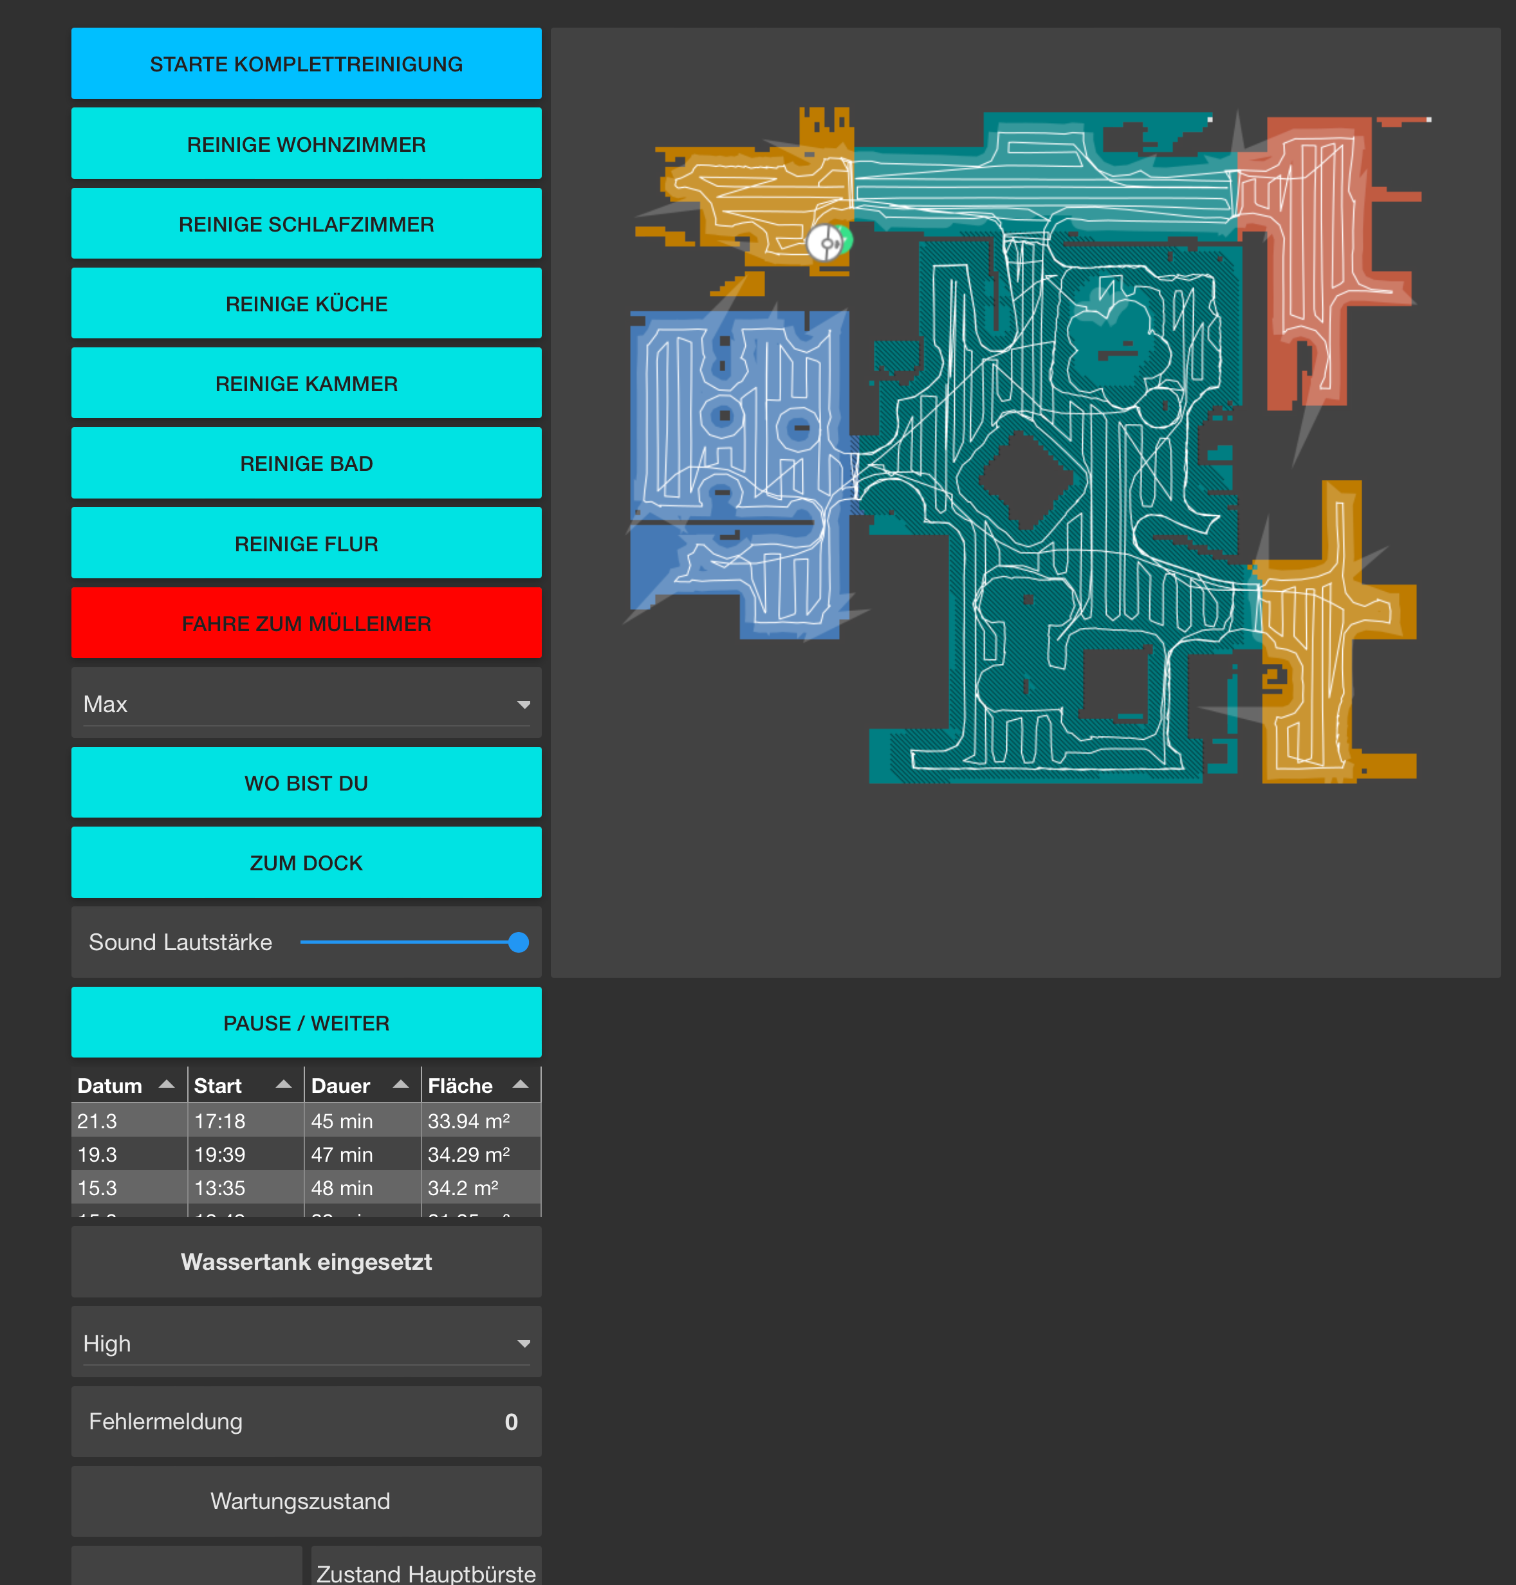Sort table by Datum column arrow
This screenshot has height=1585, width=1516.
[167, 1084]
